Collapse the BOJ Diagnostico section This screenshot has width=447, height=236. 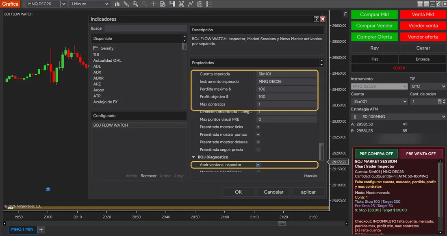[193, 157]
